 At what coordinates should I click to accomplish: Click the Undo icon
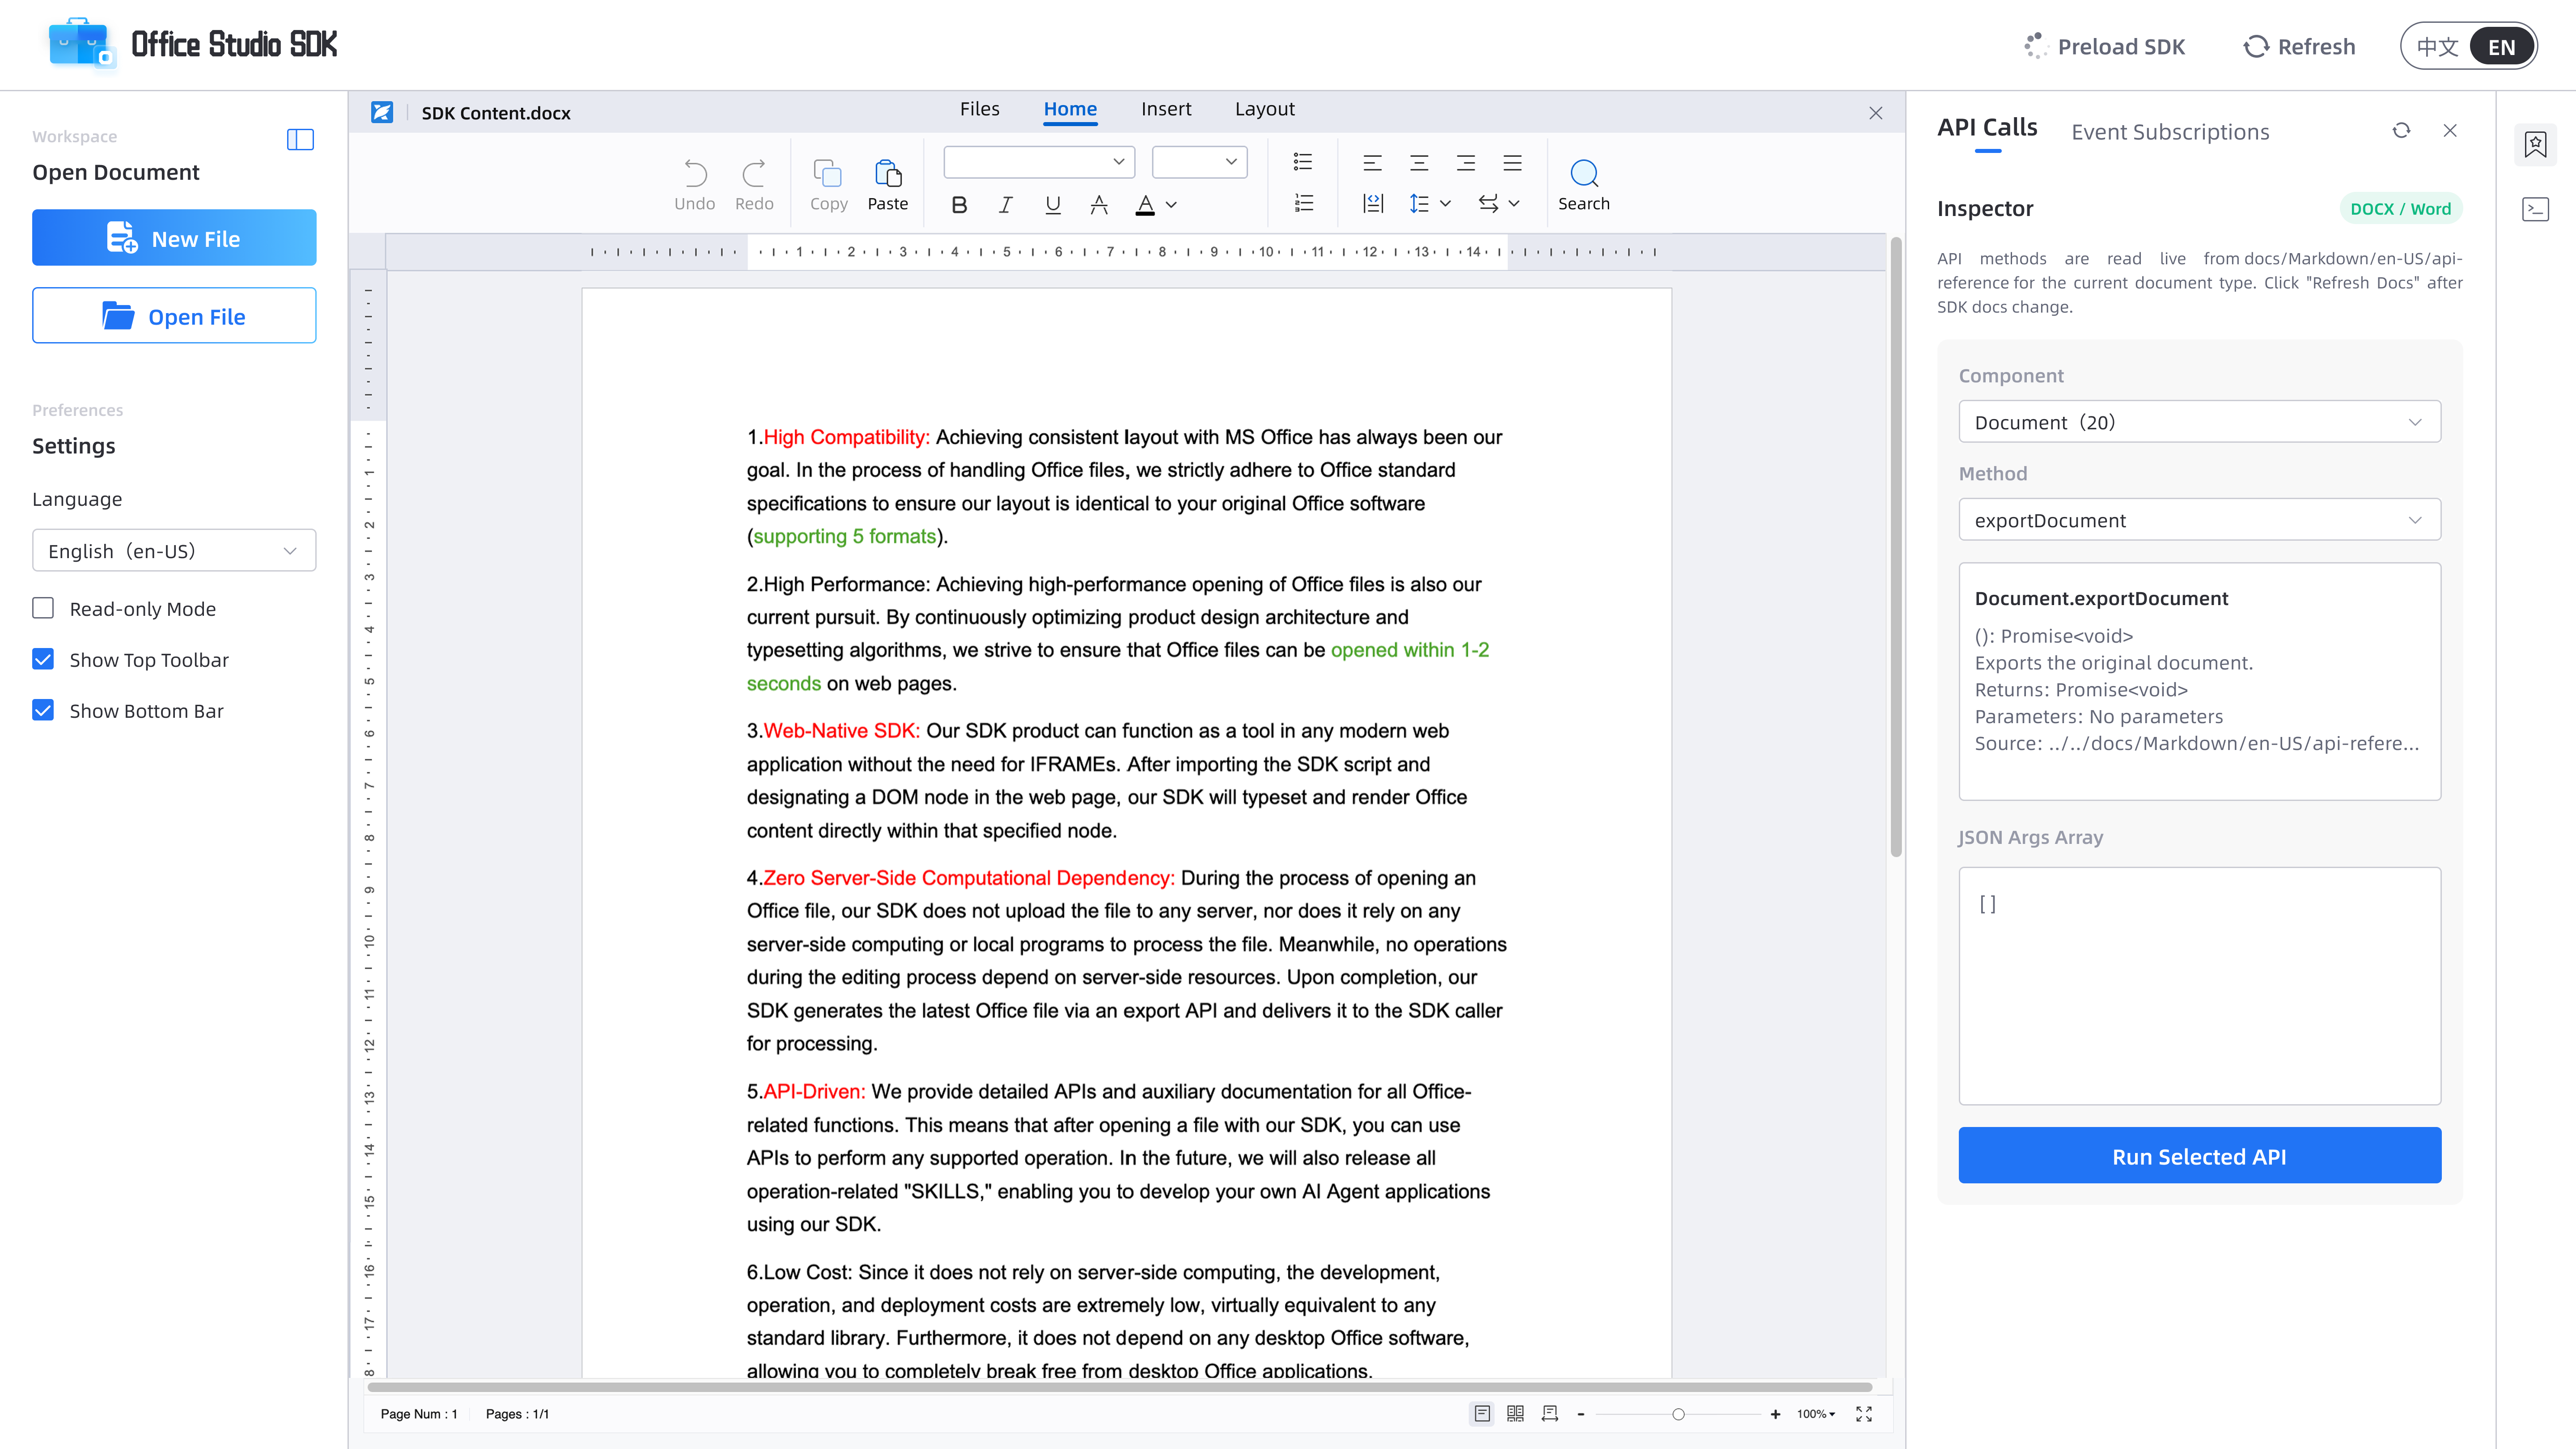695,174
